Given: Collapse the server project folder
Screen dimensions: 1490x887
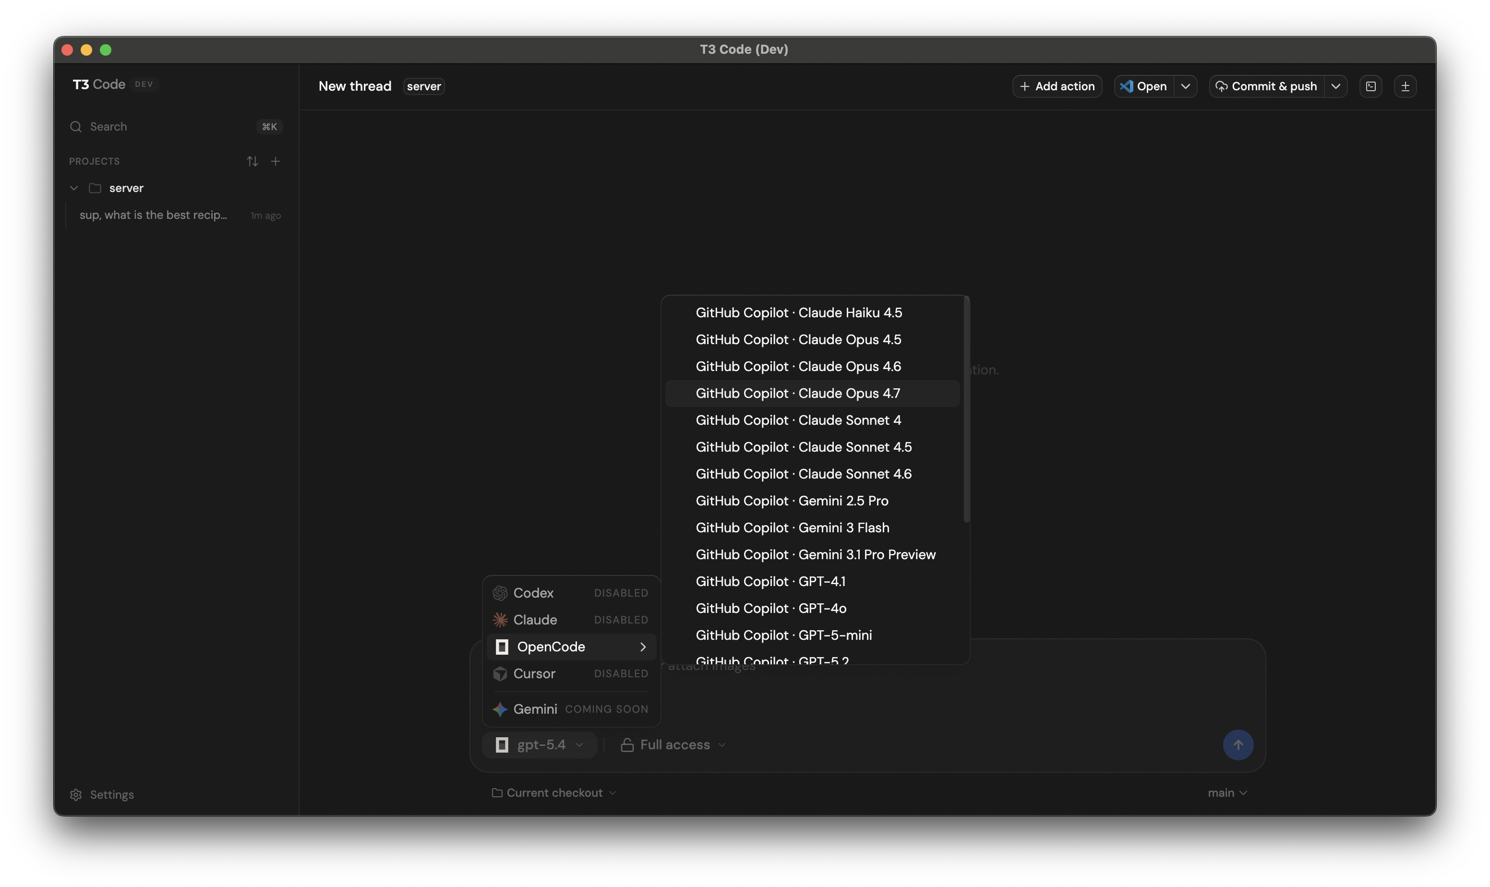Looking at the screenshot, I should pyautogui.click(x=74, y=188).
